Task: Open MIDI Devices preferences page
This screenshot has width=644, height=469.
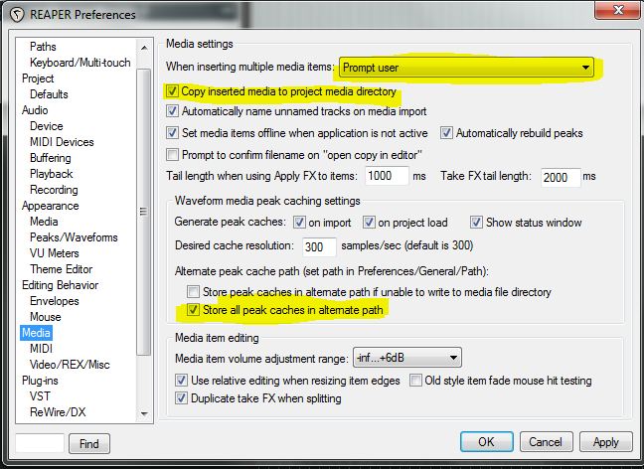Action: pos(62,142)
